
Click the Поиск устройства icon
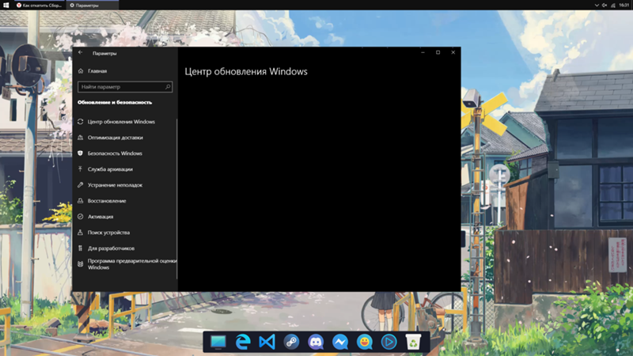81,233
